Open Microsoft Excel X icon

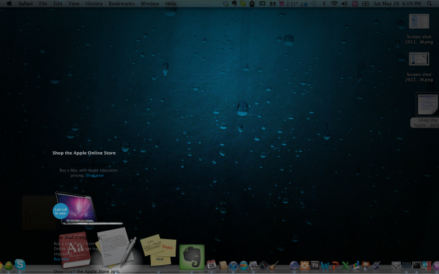(x=346, y=265)
